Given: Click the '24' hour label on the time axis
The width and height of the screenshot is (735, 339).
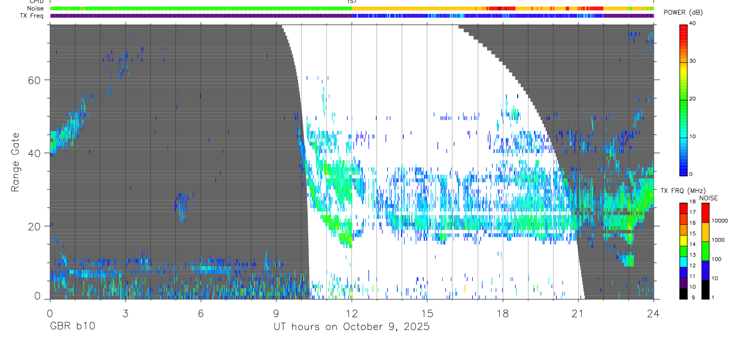Looking at the screenshot, I should click(x=654, y=313).
